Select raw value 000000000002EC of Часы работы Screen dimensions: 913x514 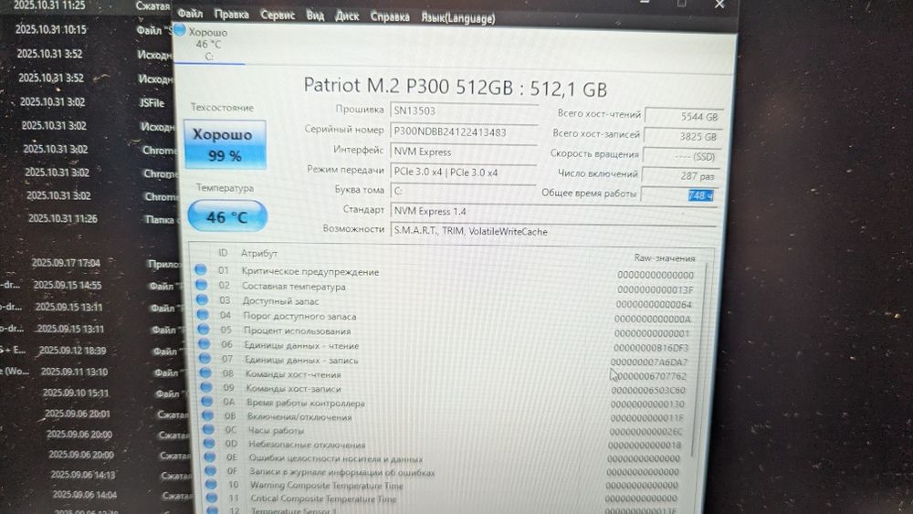(x=645, y=432)
